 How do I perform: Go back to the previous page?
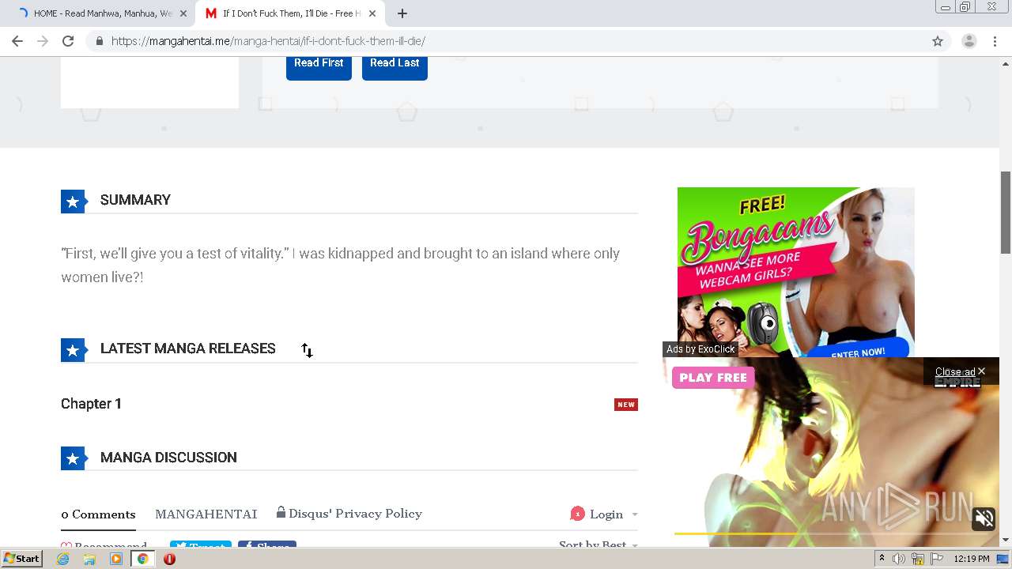pos(17,41)
